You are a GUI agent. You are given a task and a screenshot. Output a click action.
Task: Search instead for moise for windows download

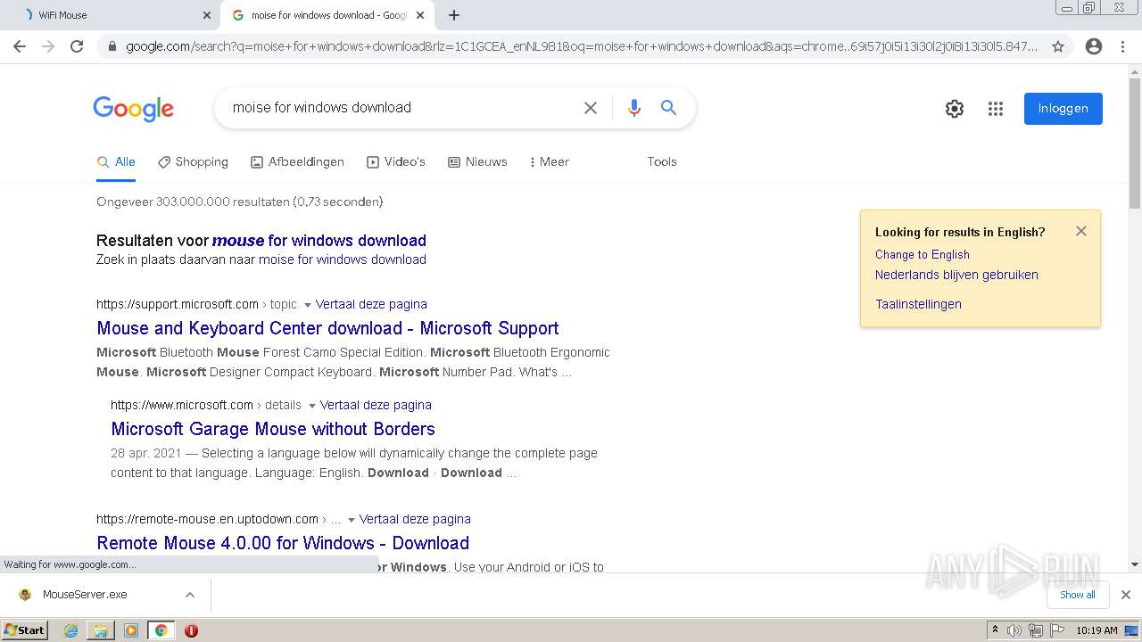point(343,259)
